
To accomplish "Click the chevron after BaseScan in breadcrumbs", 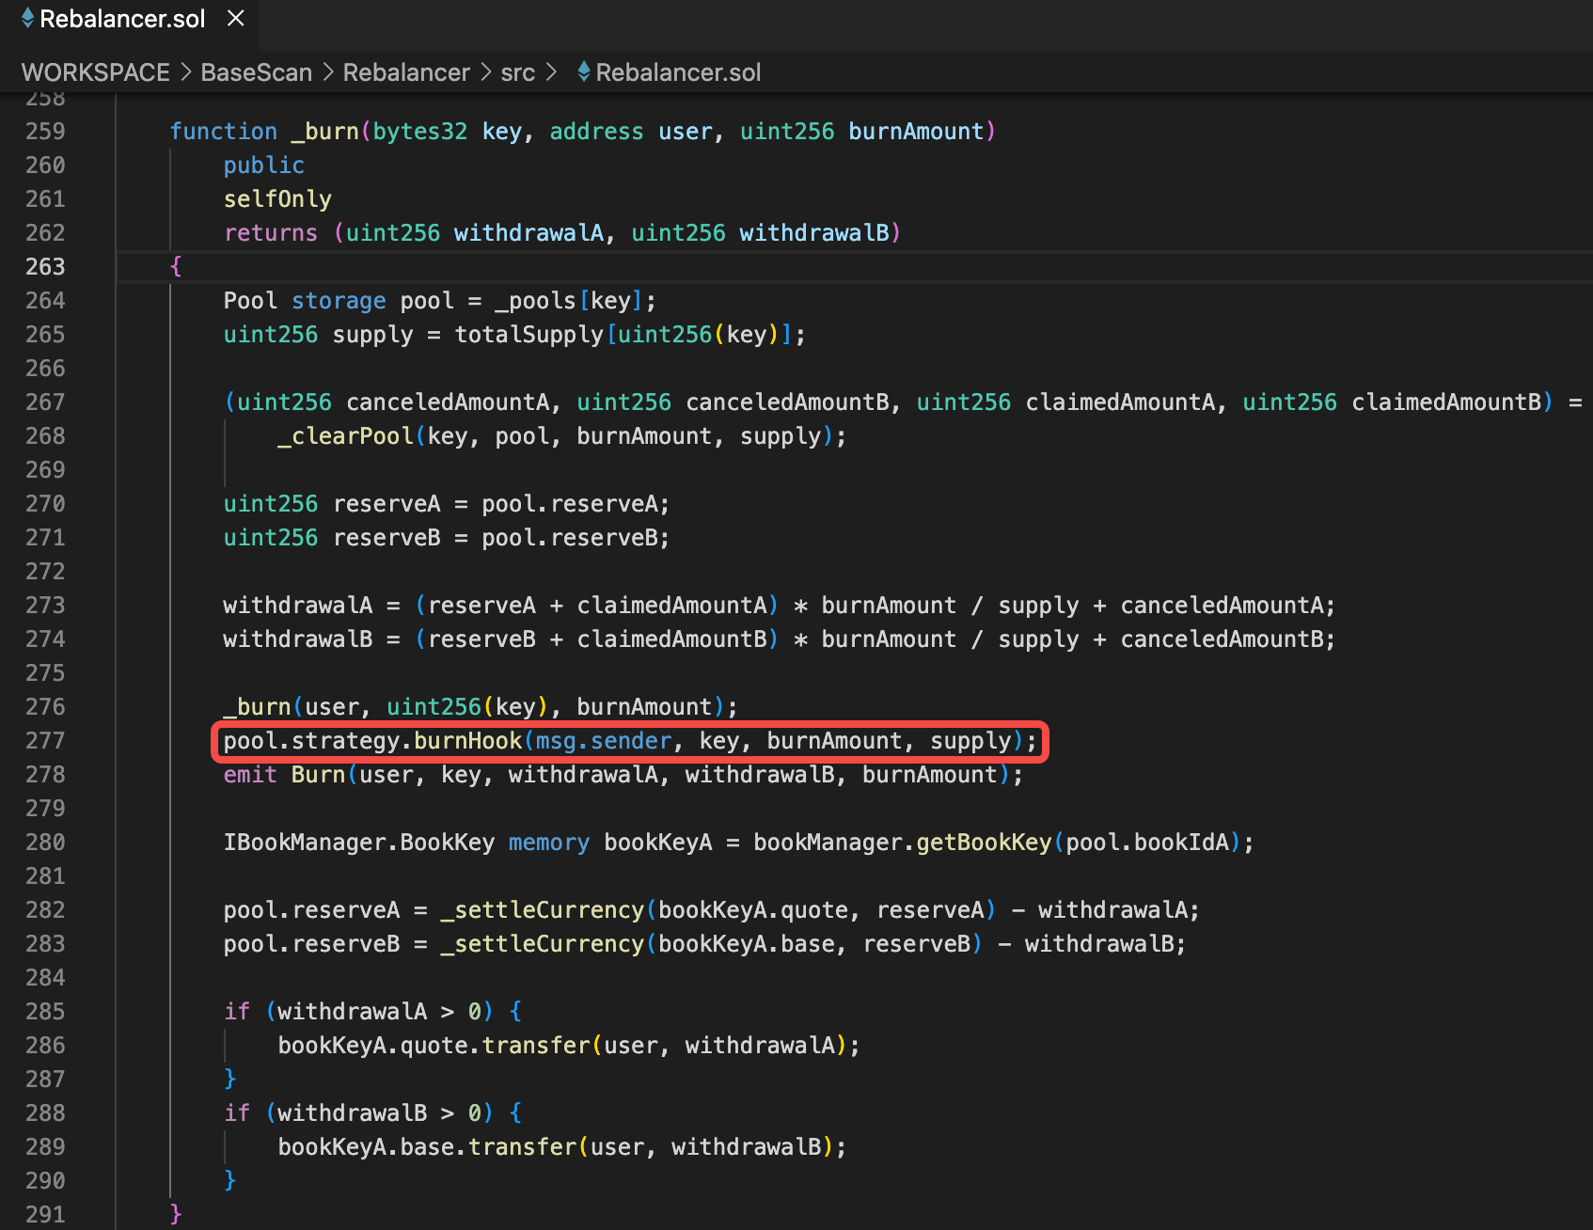I will (328, 72).
